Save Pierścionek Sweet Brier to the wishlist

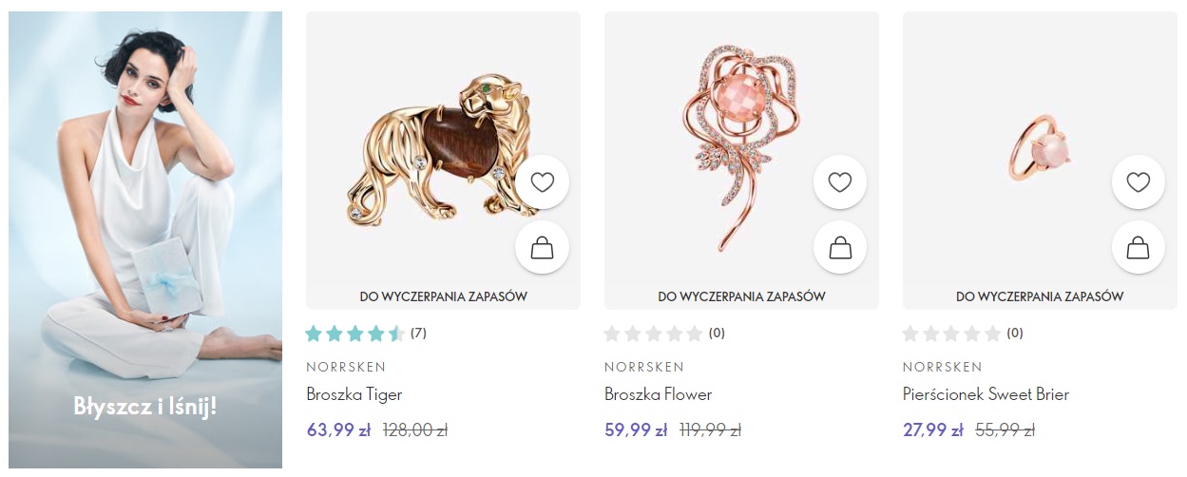click(x=1138, y=181)
